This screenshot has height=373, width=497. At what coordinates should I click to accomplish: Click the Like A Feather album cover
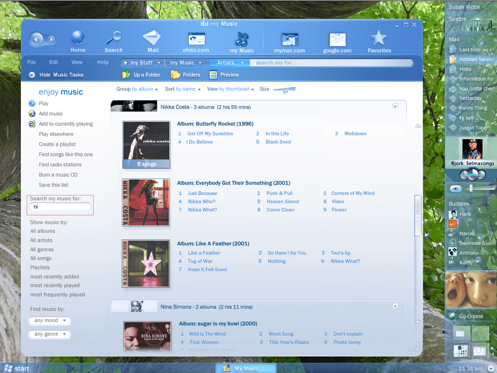[x=146, y=263]
